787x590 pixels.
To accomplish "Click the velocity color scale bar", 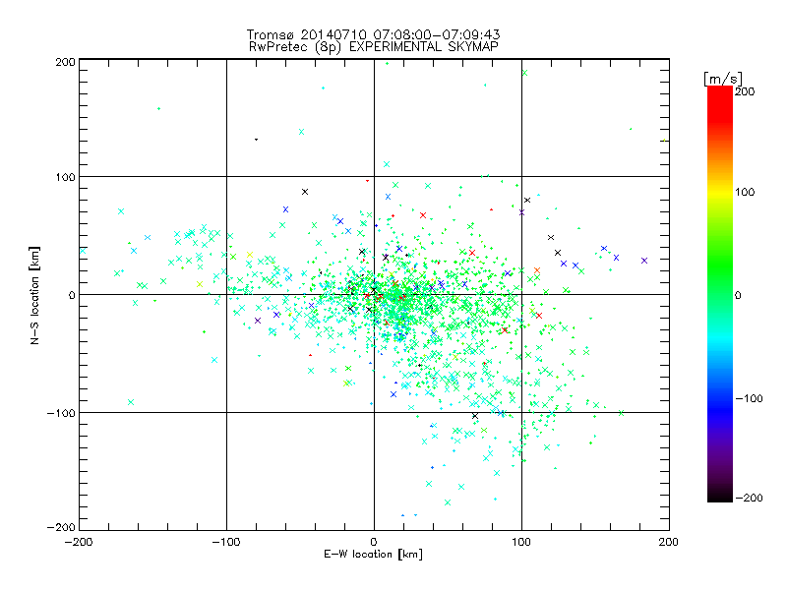I will (x=720, y=294).
